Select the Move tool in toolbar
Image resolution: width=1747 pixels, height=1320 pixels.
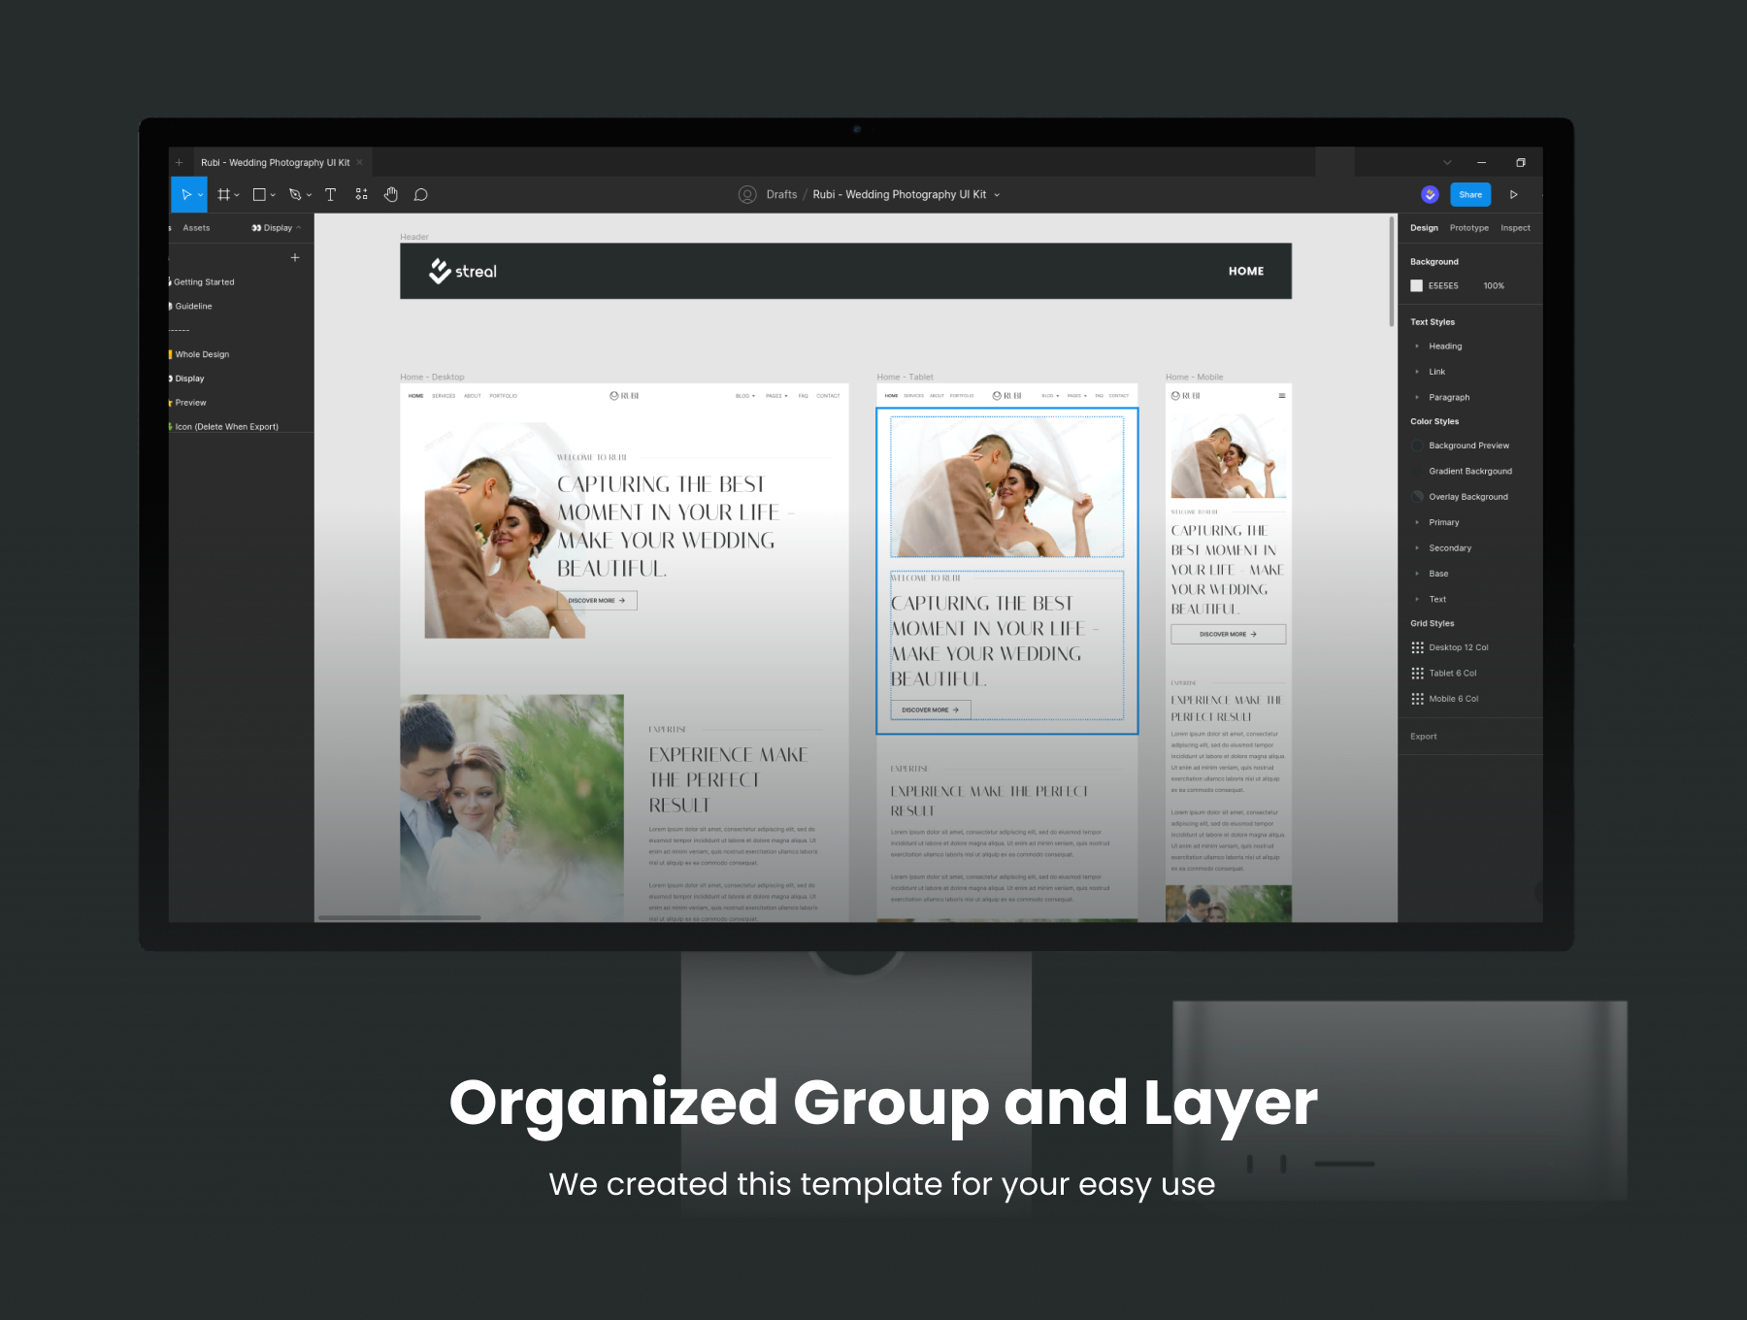point(185,195)
